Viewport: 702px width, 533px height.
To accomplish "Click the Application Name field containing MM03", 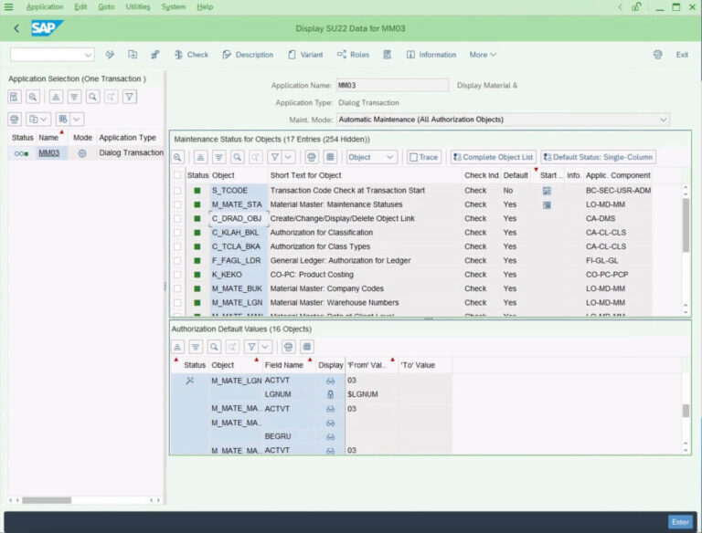I will [392, 86].
